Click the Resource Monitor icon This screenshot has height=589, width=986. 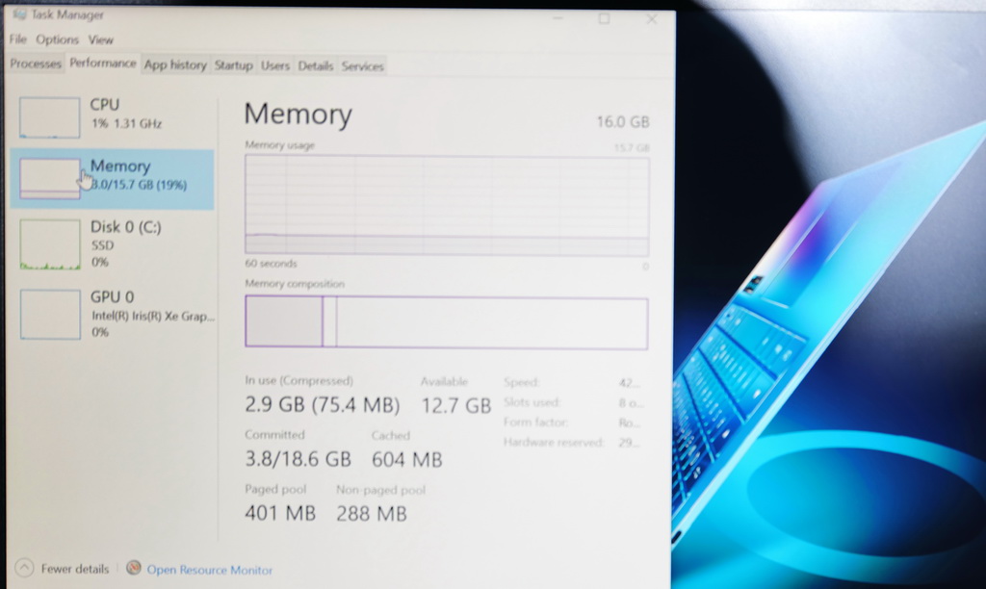click(x=133, y=568)
